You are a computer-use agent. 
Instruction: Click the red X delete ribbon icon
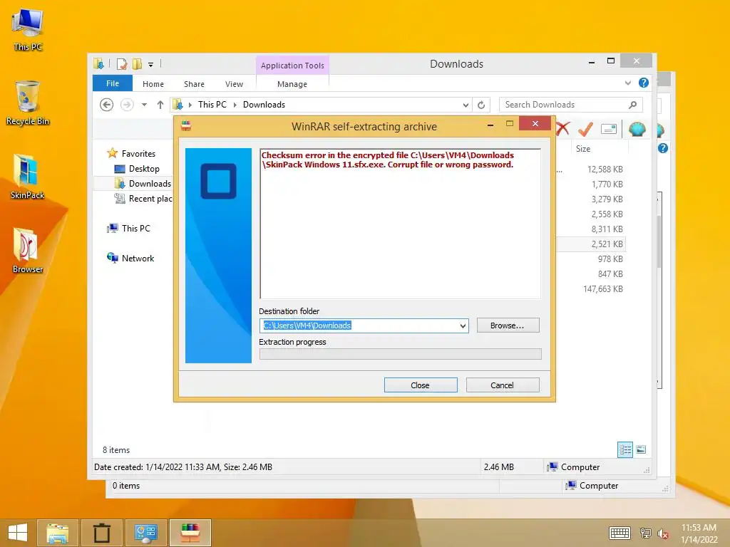(562, 130)
